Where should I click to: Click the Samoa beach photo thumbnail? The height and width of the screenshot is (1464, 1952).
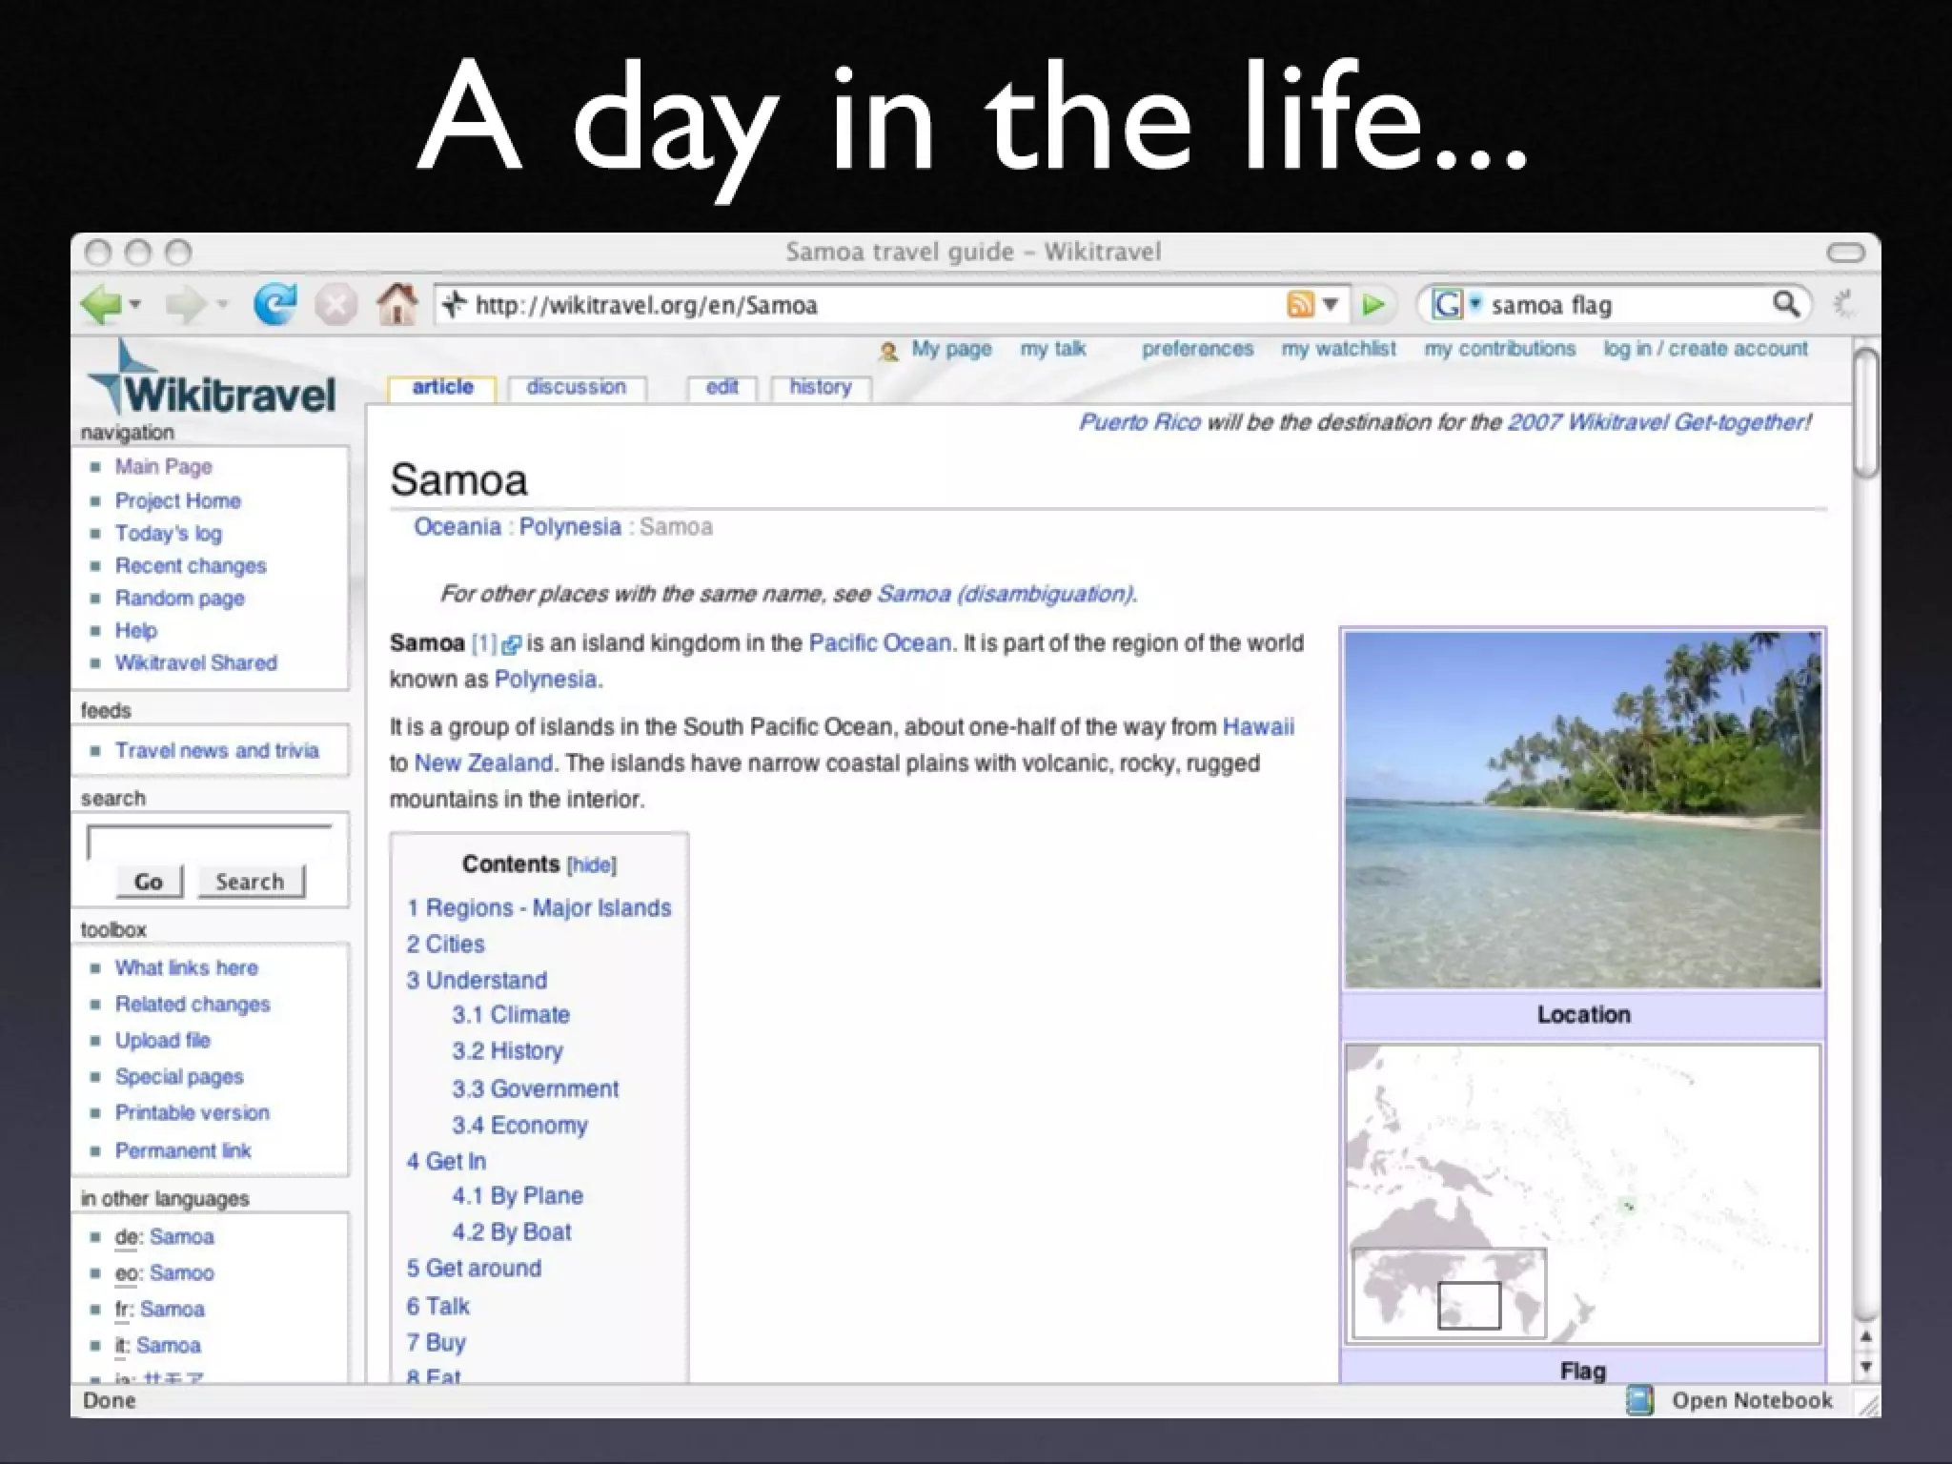coord(1582,810)
